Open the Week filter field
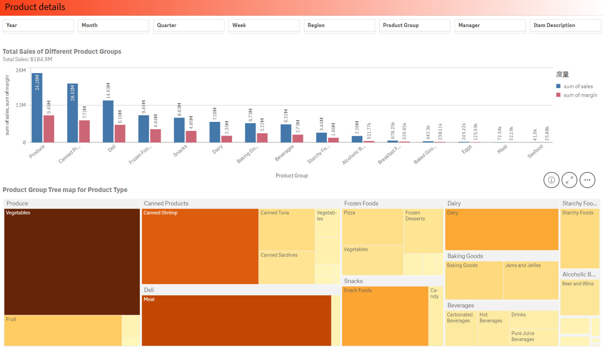The image size is (603, 349). [x=264, y=26]
